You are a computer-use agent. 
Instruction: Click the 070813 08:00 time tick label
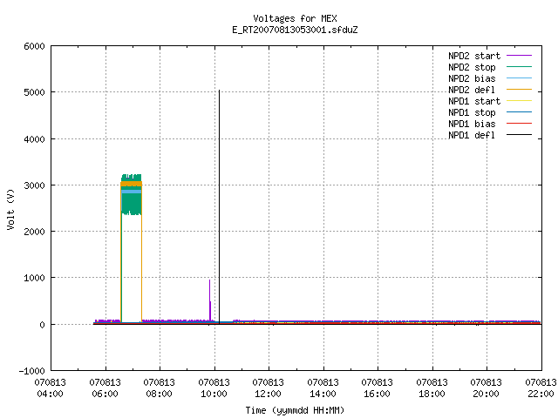pyautogui.click(x=159, y=388)
